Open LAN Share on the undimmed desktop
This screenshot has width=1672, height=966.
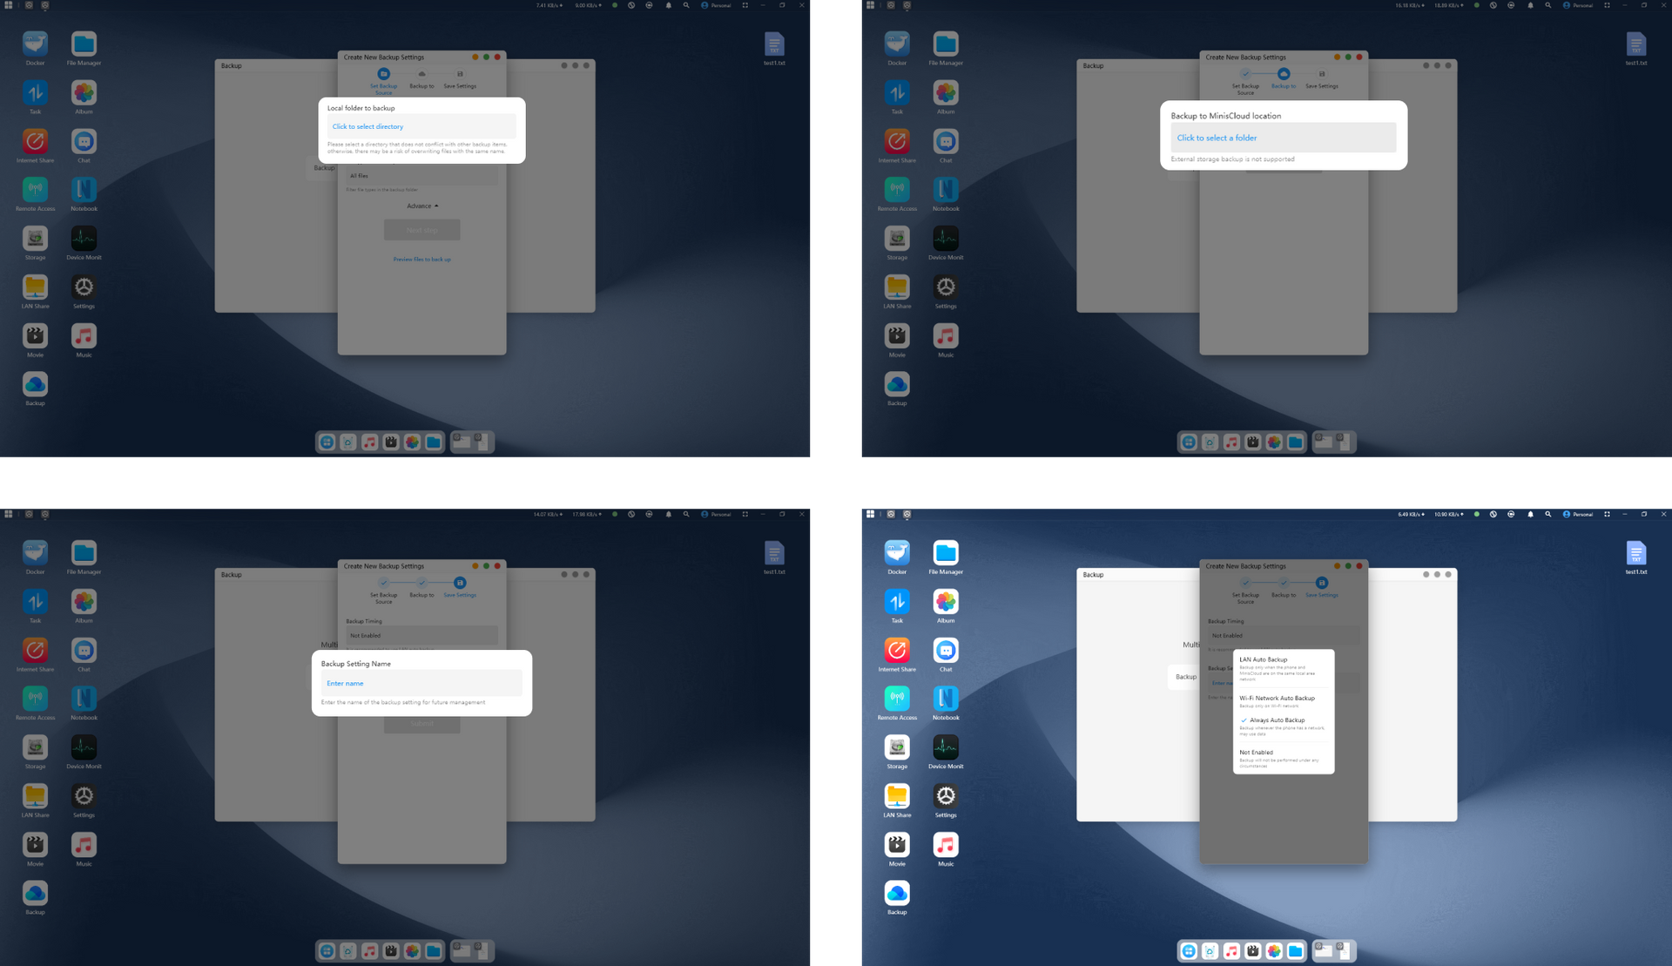coord(897,796)
